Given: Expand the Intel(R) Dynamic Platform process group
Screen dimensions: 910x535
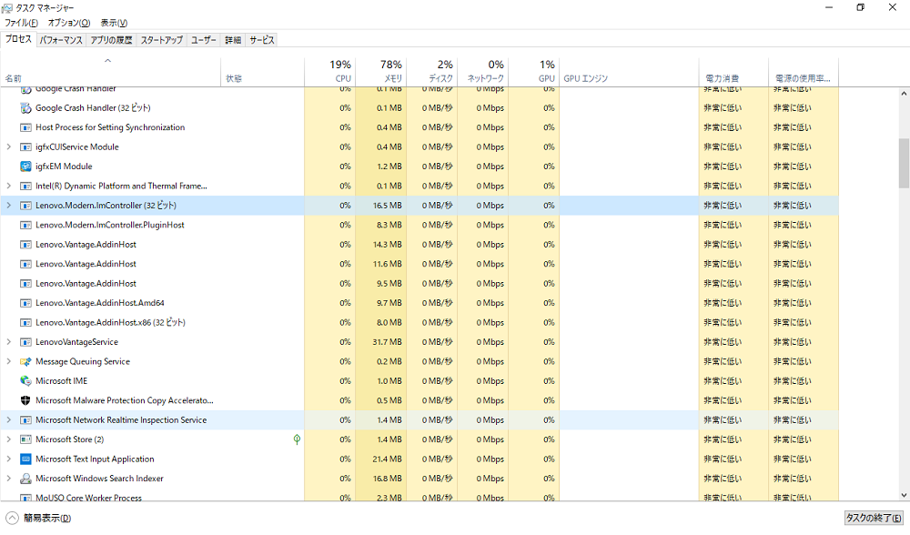Looking at the screenshot, I should pos(9,187).
